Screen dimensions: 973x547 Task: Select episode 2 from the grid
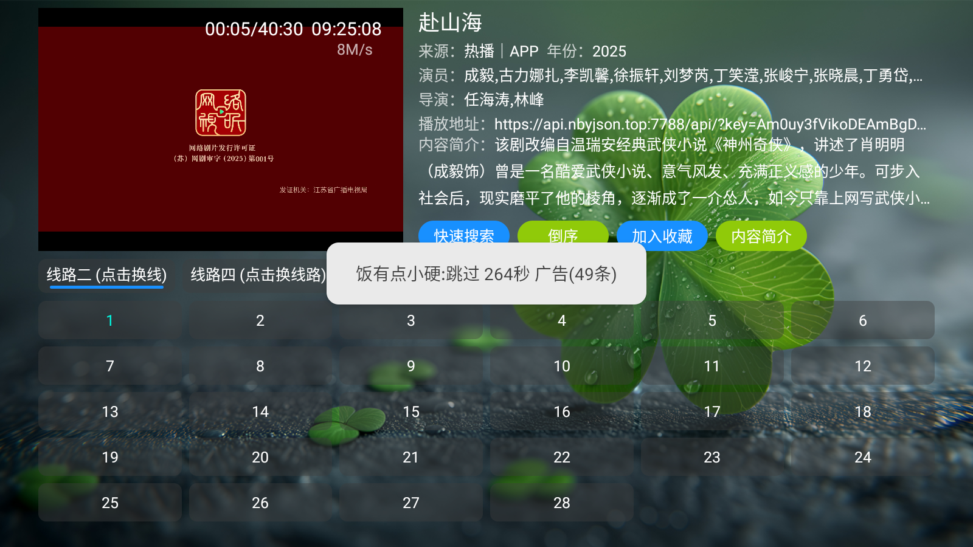pos(260,320)
